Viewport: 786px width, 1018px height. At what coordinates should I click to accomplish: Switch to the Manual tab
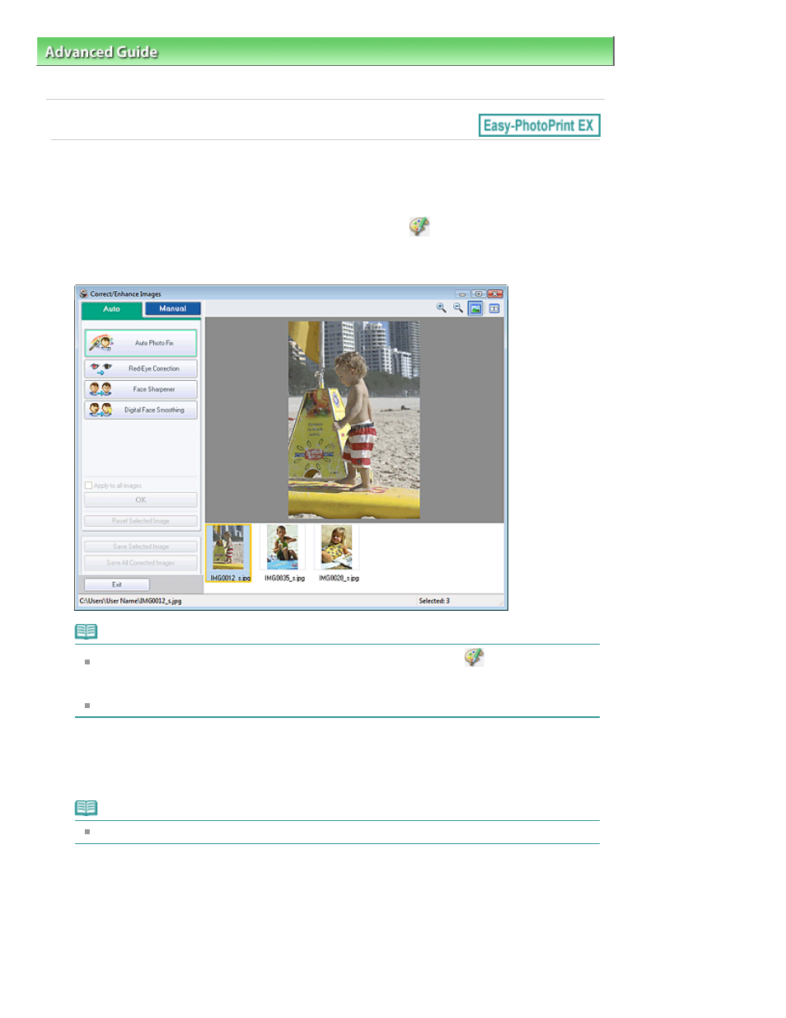(x=173, y=308)
